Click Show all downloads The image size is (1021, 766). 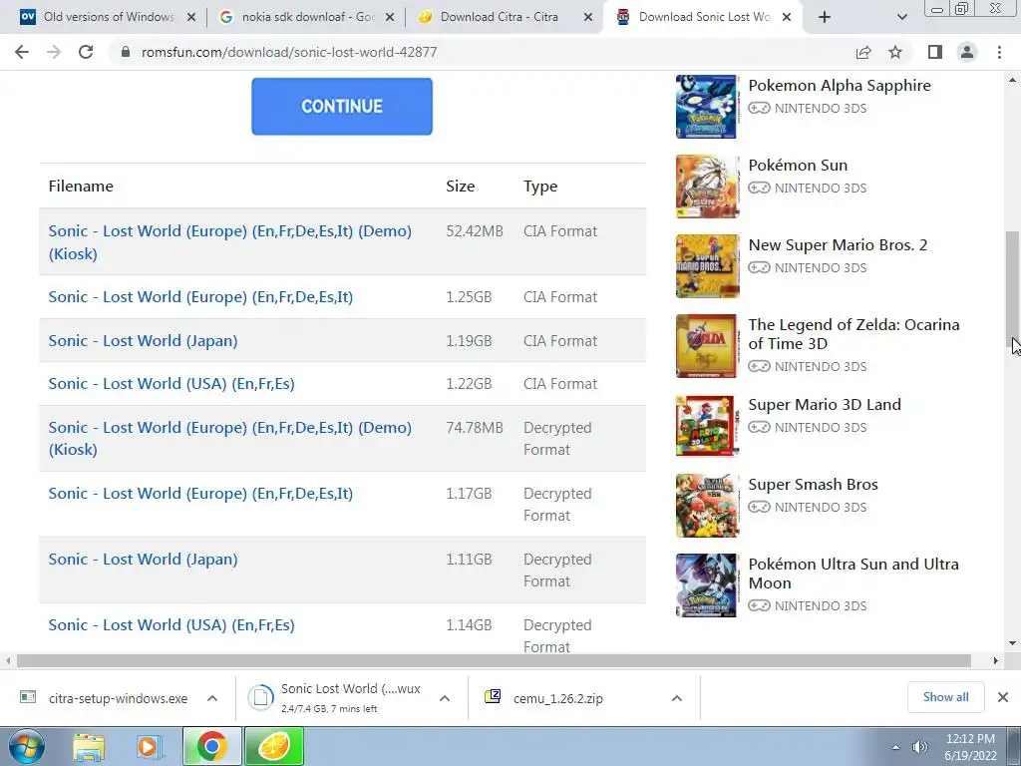[x=945, y=697]
